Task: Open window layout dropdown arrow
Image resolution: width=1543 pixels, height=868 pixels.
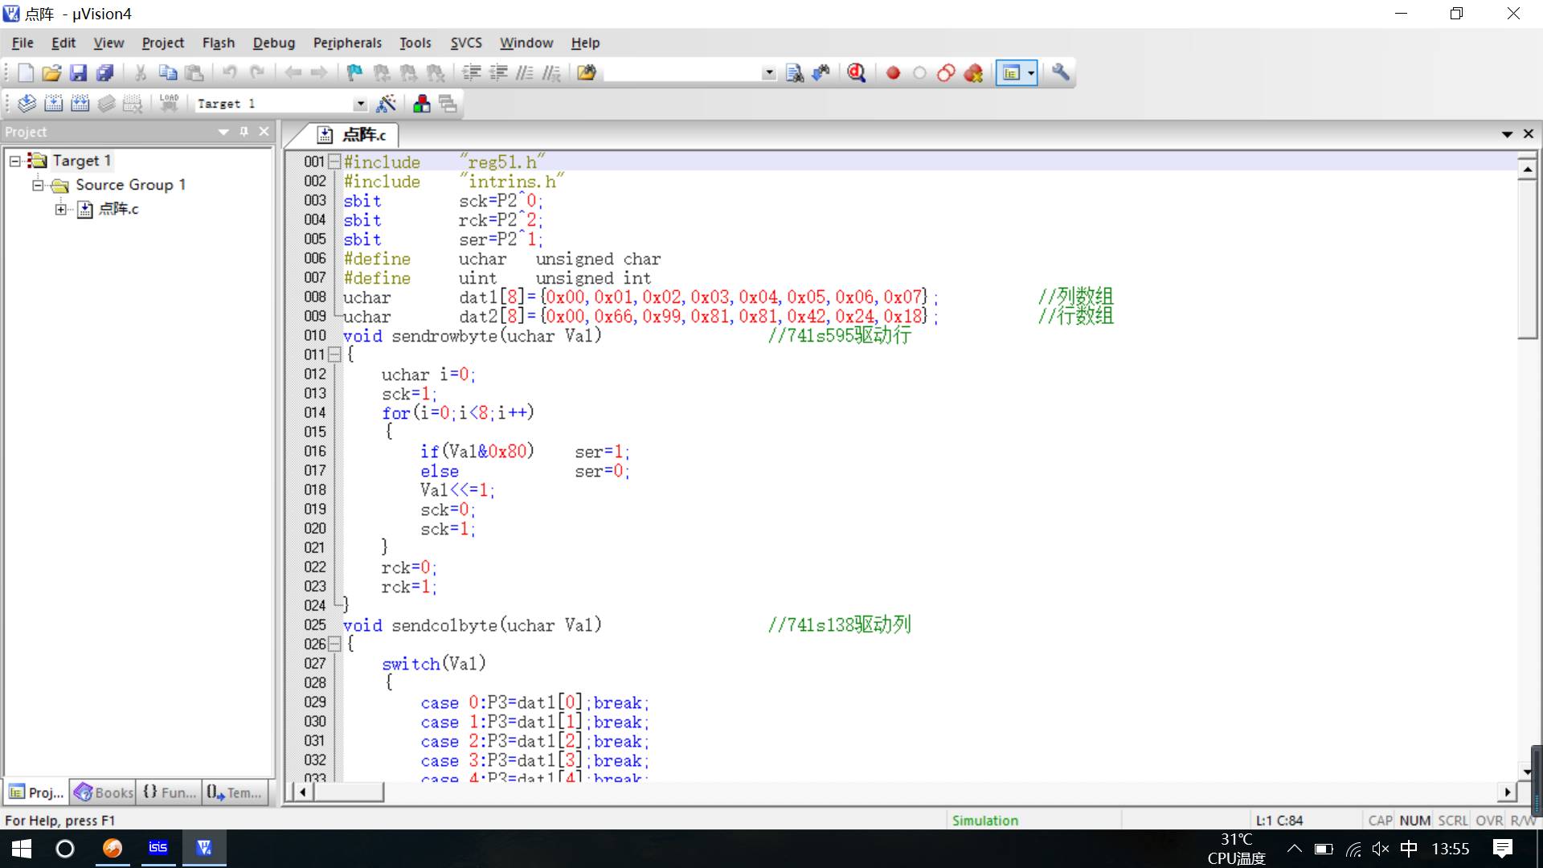Action: click(x=1031, y=73)
